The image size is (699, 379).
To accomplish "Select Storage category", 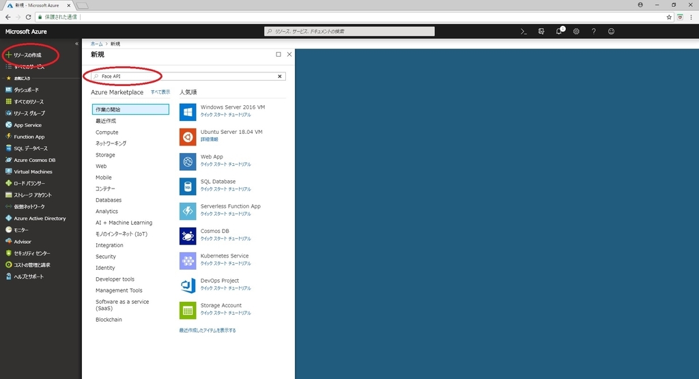I will click(105, 155).
